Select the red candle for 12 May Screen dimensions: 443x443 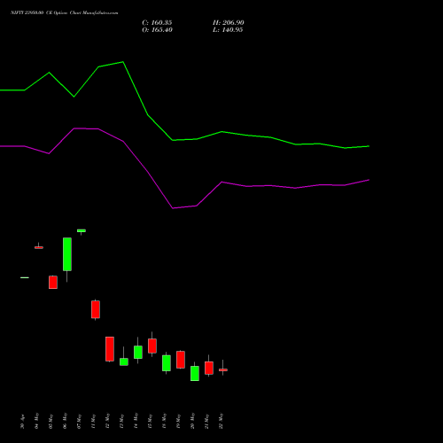click(110, 349)
